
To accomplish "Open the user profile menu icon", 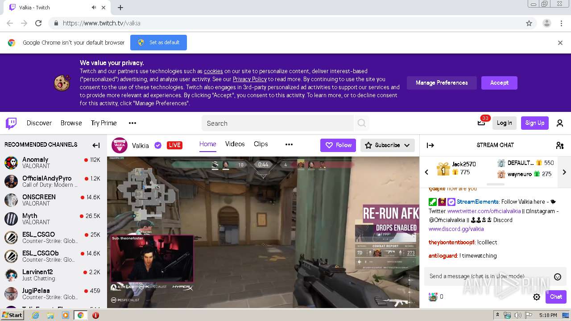I will point(560,123).
